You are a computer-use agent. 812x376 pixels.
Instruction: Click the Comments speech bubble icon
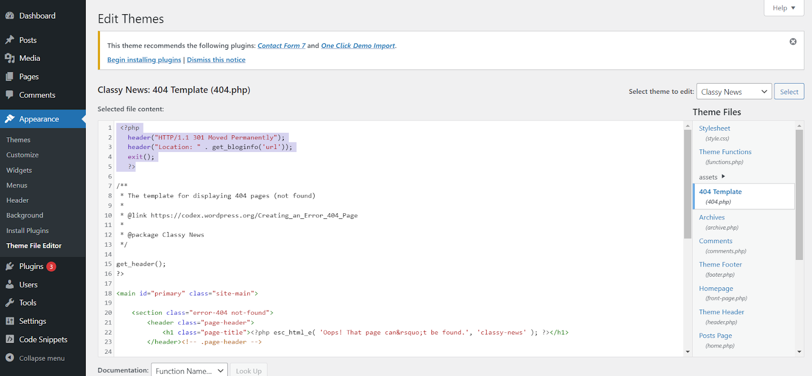click(x=10, y=95)
